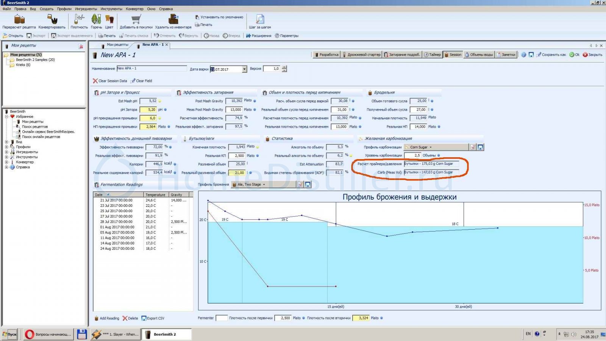This screenshot has width=606, height=341.
Task: Expand the Ингредиенты tree node
Action: (x=6, y=152)
